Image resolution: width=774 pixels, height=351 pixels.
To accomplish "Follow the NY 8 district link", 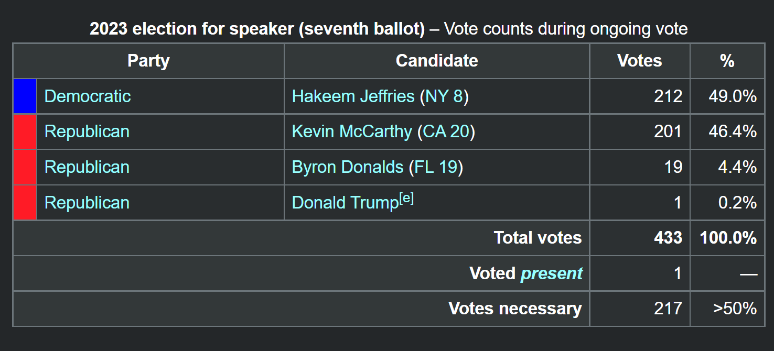I will (444, 96).
